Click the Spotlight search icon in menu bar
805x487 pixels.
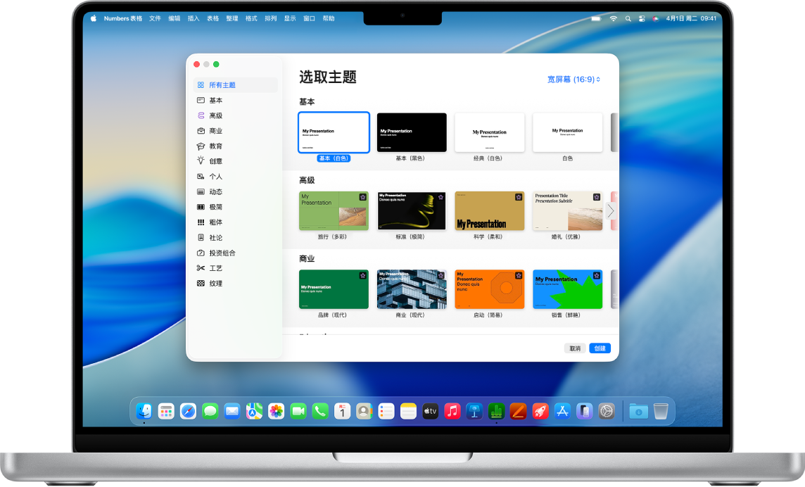pos(628,18)
